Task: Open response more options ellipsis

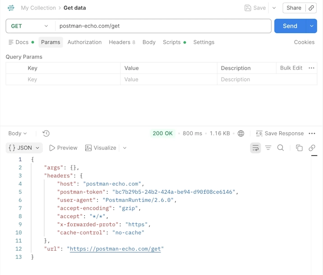Action: (x=312, y=133)
